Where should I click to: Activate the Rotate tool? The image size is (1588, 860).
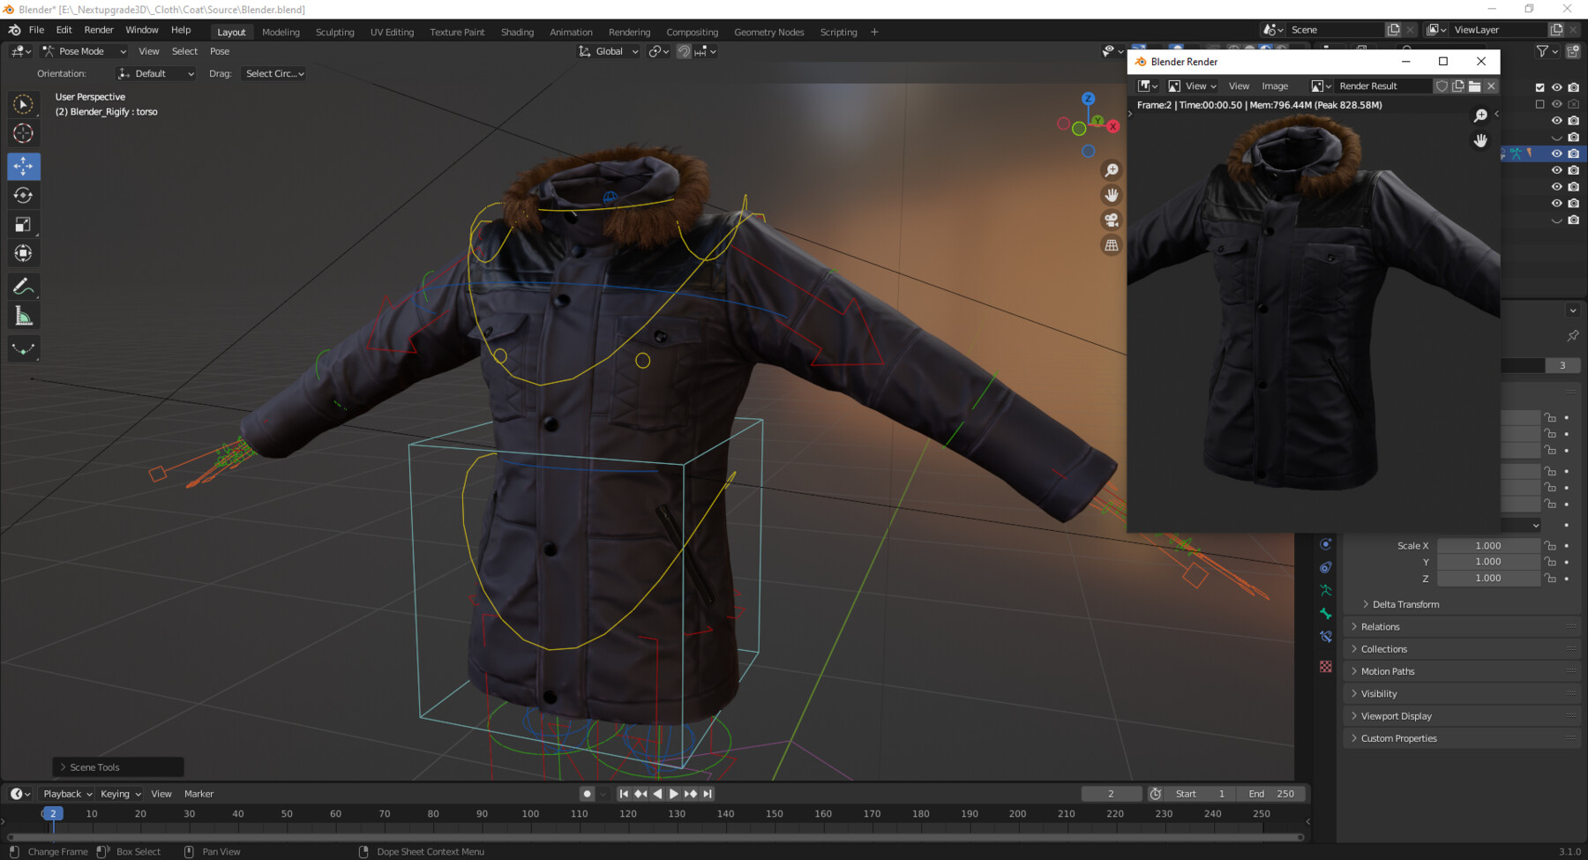24,195
